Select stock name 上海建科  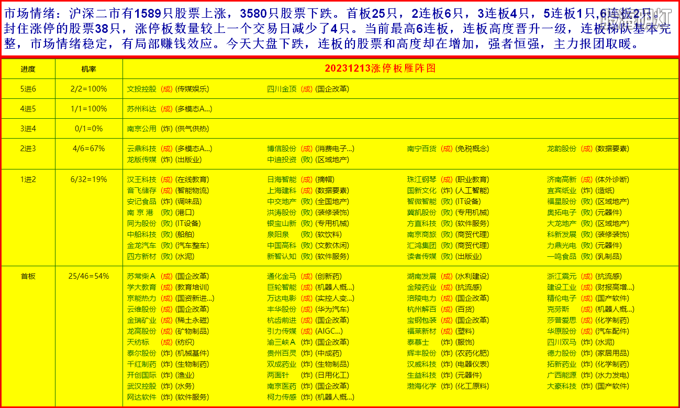pos(282,190)
